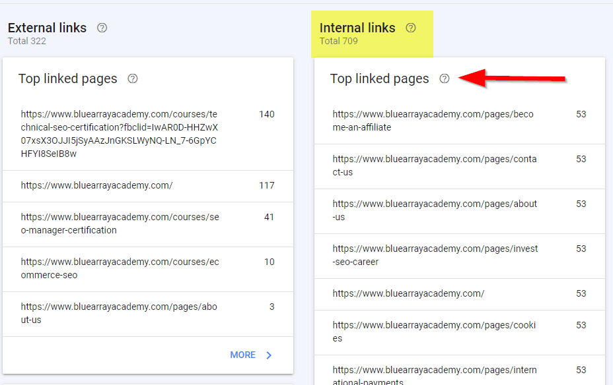Open invest-seo-career internal link row
Screen dimensions: 613x385
click(x=459, y=256)
